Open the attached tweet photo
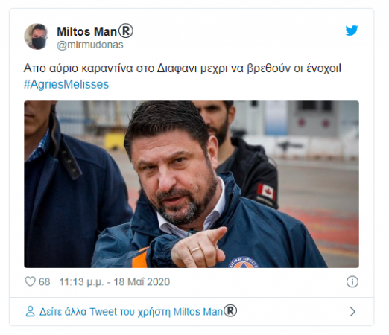The width and height of the screenshot is (389, 335). (x=192, y=184)
